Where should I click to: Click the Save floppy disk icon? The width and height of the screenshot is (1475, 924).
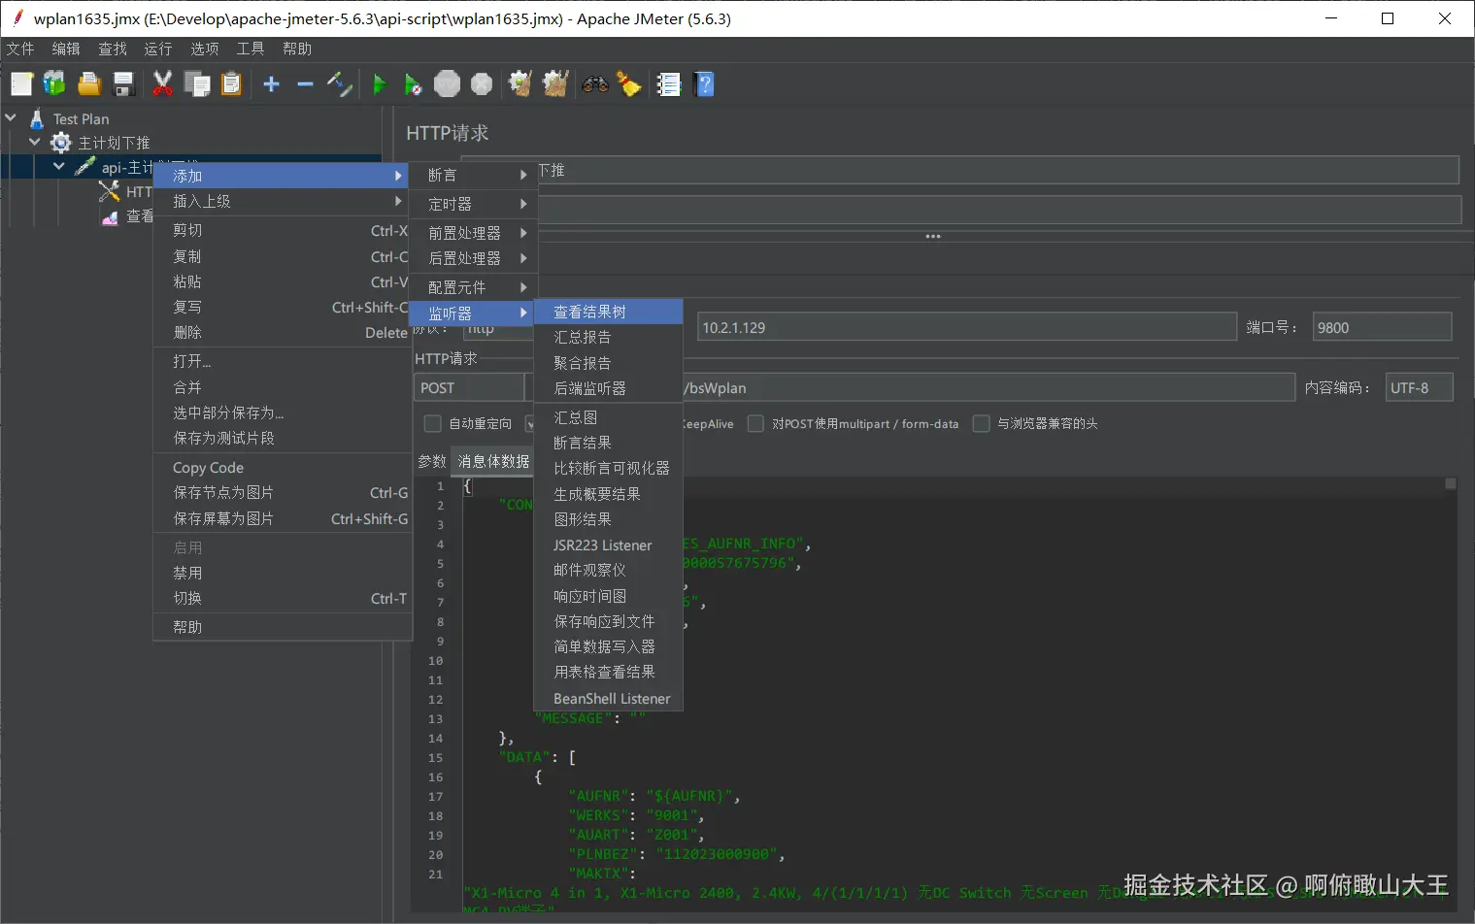pos(123,84)
